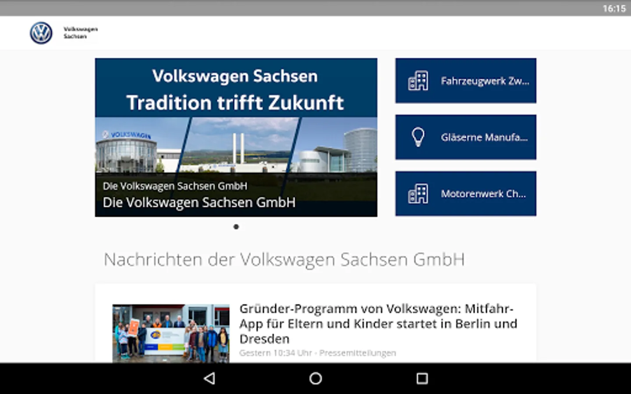Open the Gründer-Programm news photo thumbnail
The image size is (631, 394).
coord(171,334)
